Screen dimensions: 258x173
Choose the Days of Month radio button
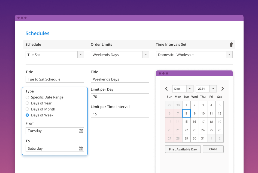click(x=27, y=109)
